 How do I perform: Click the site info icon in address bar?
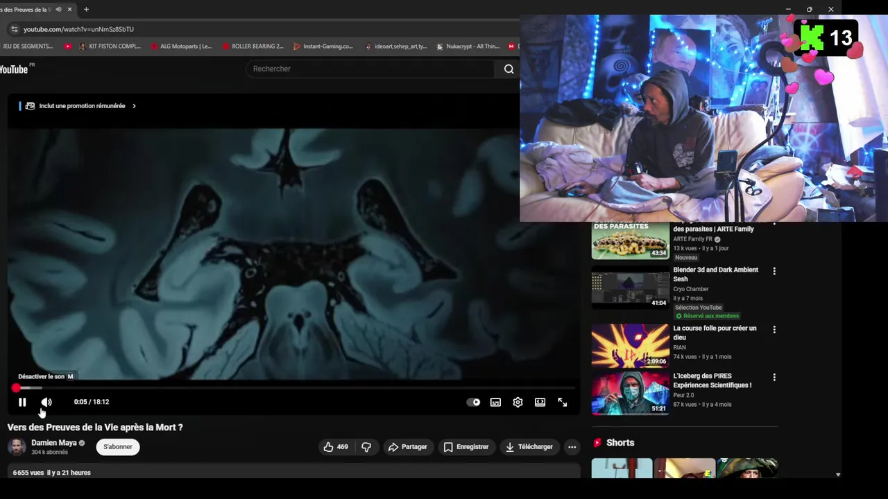tap(14, 29)
